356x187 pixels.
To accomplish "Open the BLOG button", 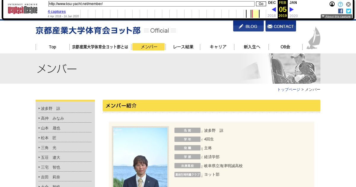I will pos(248,26).
